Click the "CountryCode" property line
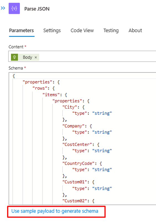The height and width of the screenshot is (222, 156). pos(82,163)
